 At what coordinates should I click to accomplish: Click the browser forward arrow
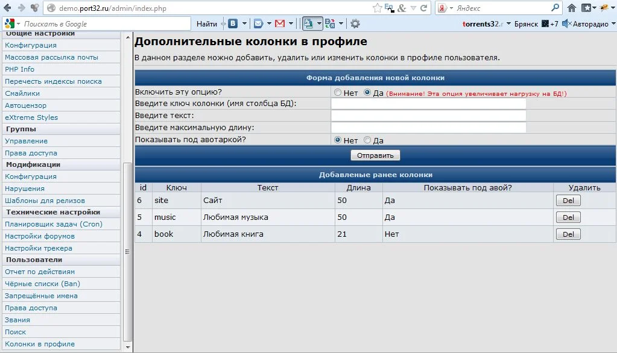[x=21, y=8]
